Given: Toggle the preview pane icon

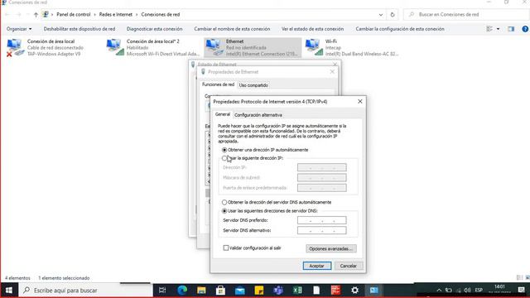Looking at the screenshot, I should (511, 29).
